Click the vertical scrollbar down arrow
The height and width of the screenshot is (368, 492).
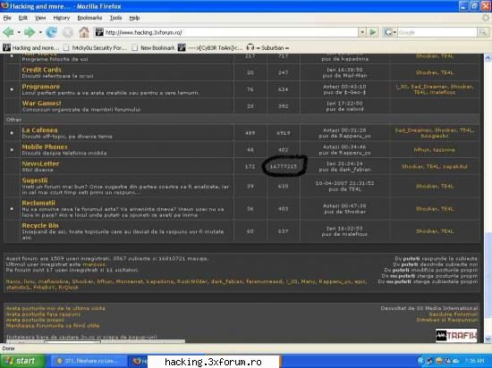488,339
